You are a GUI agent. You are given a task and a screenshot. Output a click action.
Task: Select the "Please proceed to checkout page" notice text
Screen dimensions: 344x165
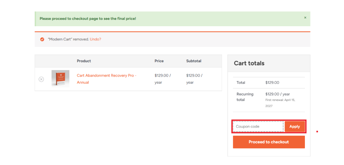(x=88, y=18)
